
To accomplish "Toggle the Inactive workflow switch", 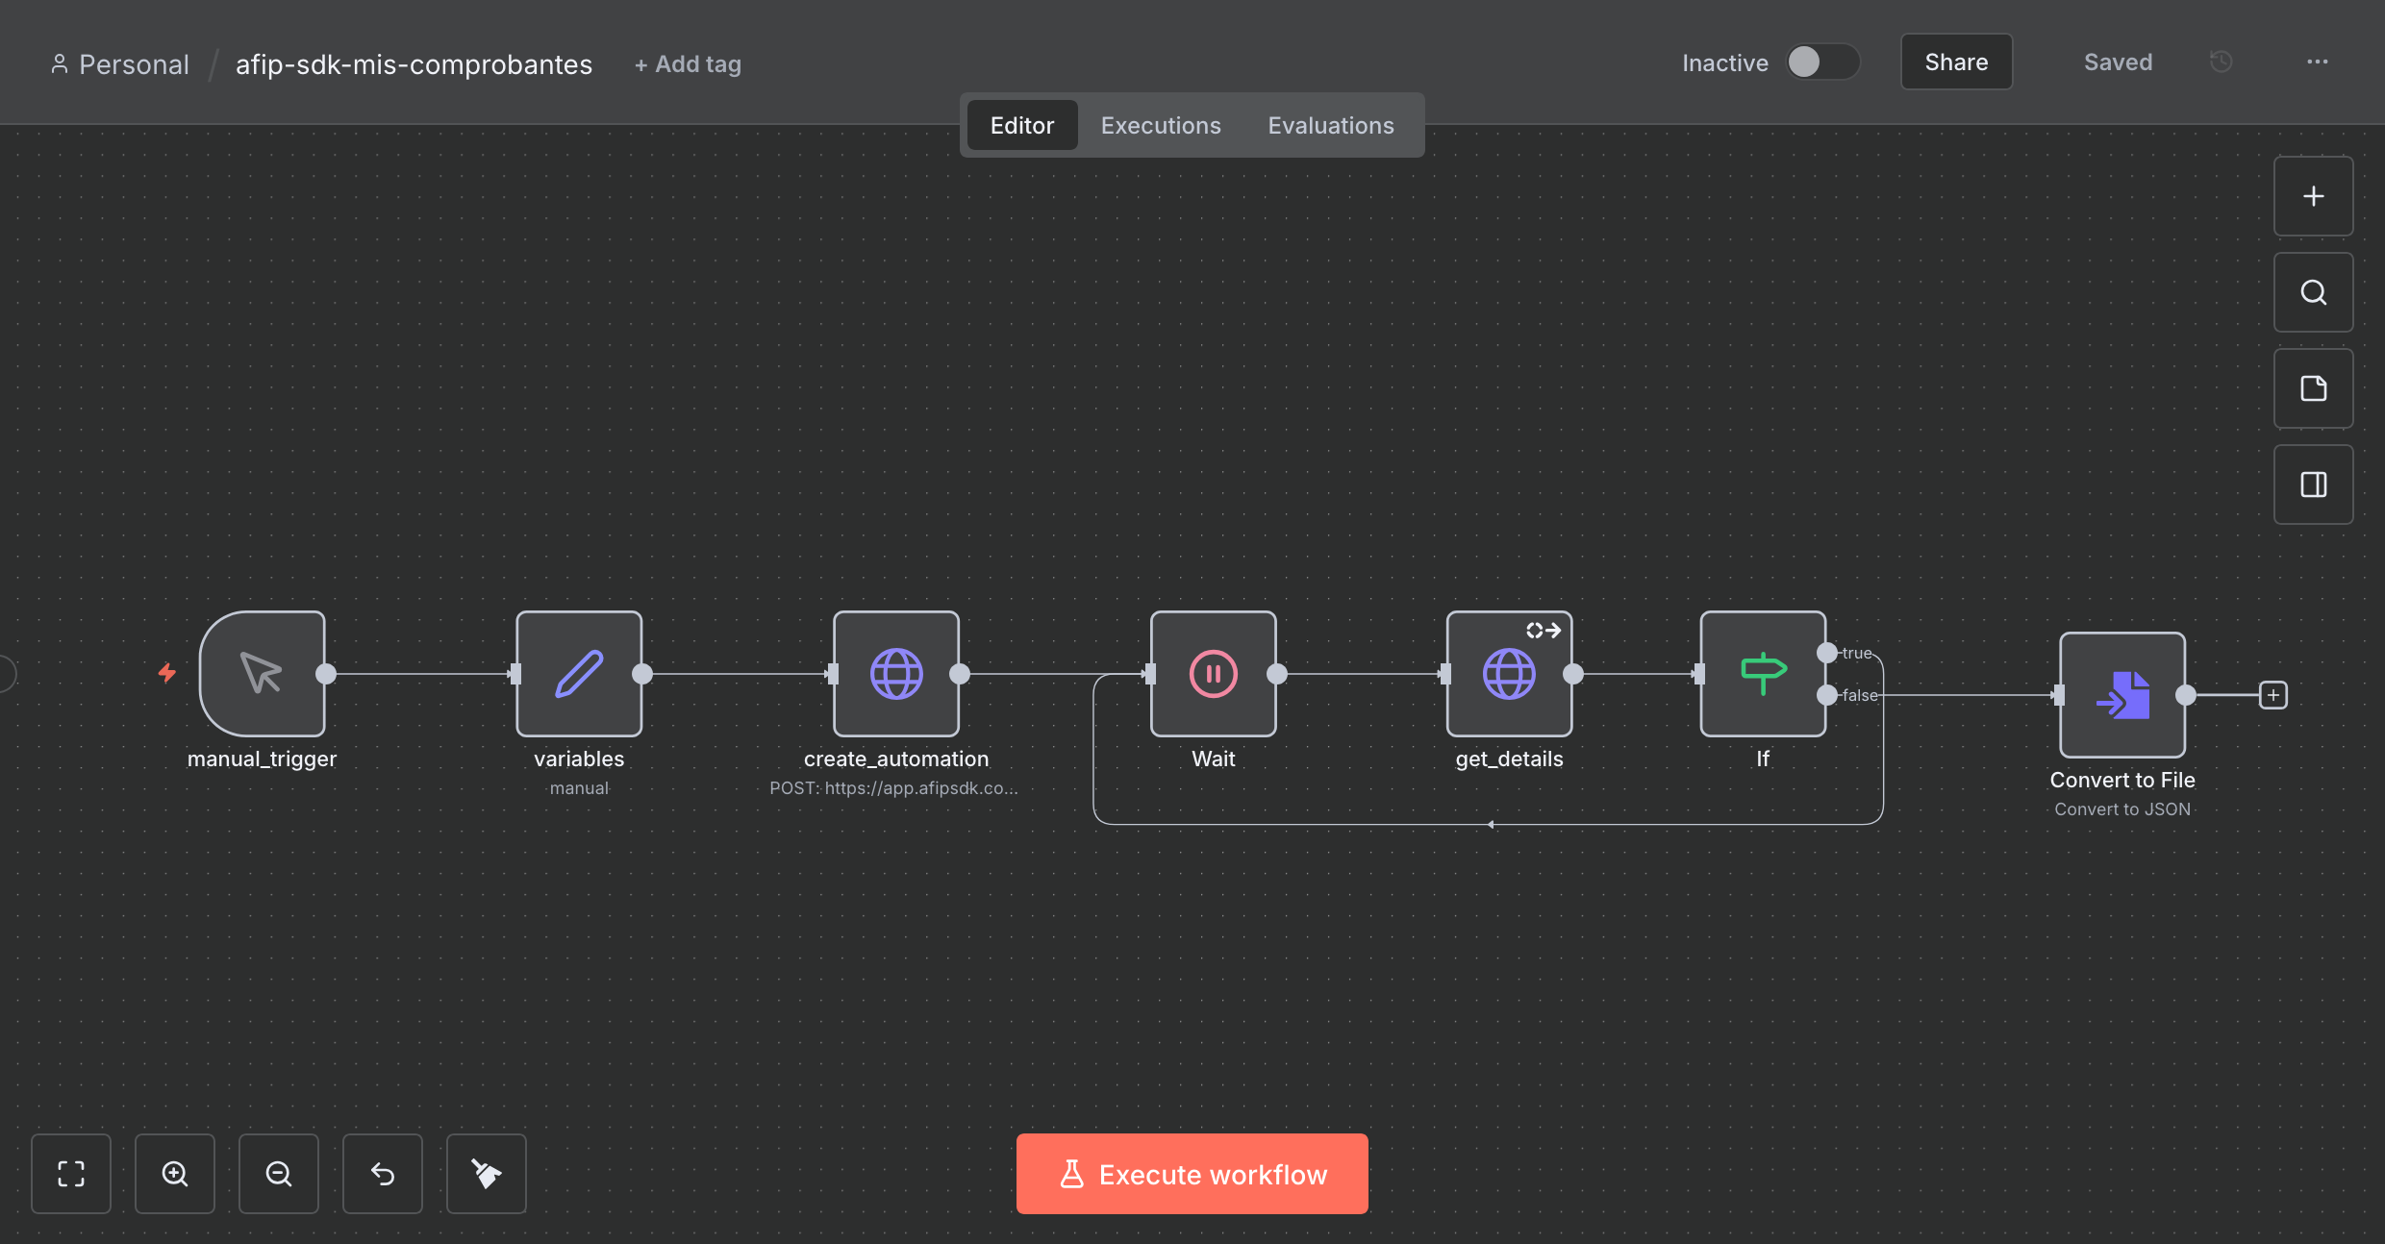I will pyautogui.click(x=1821, y=62).
